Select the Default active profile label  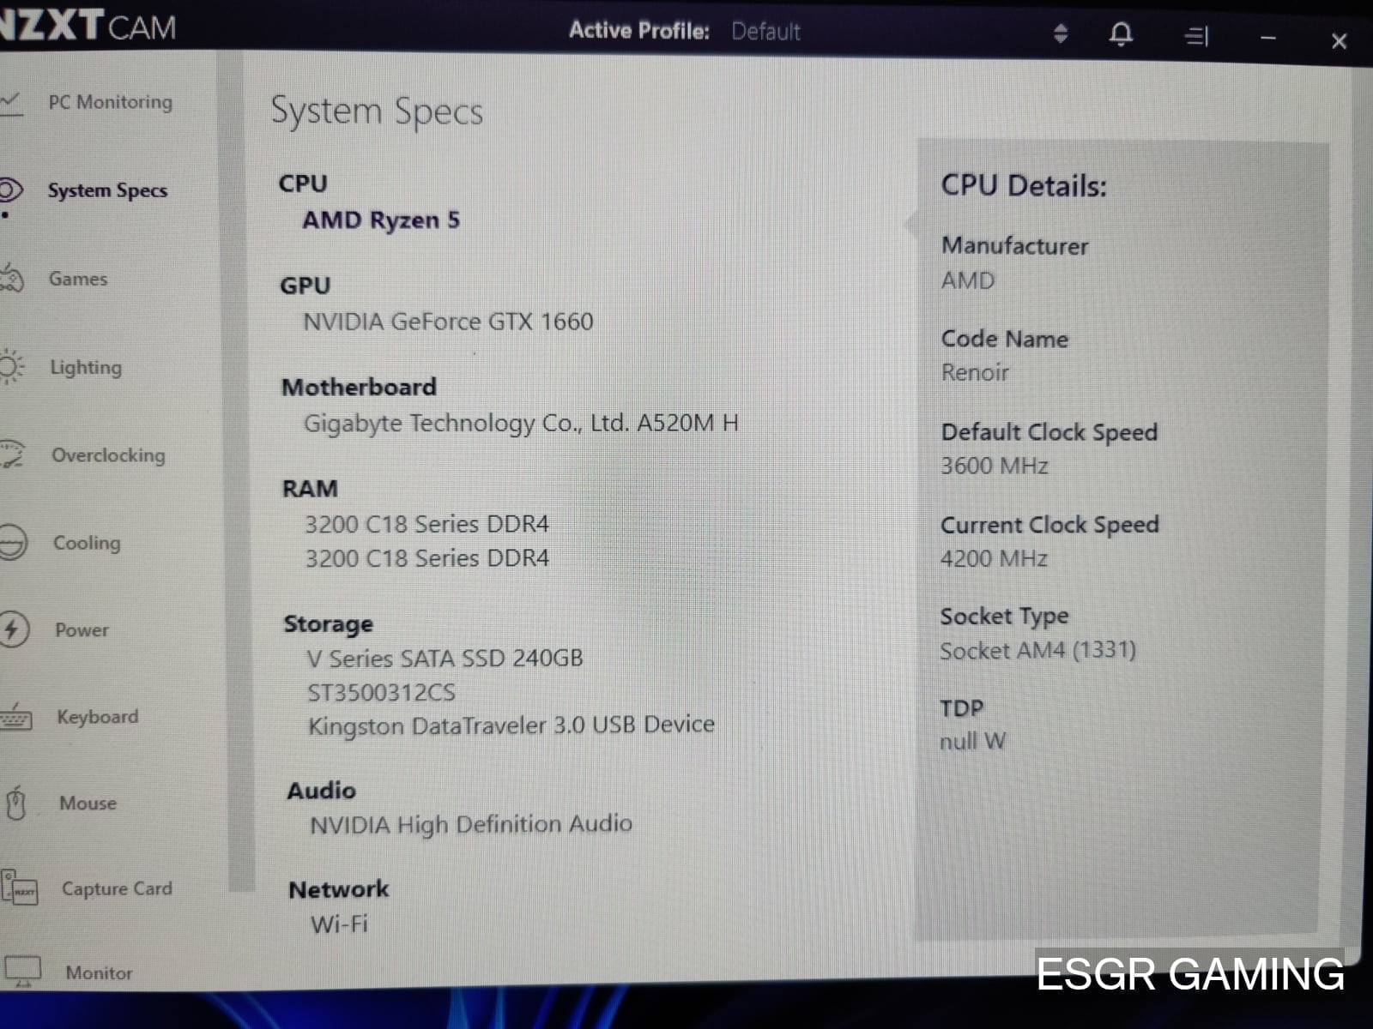765,32
